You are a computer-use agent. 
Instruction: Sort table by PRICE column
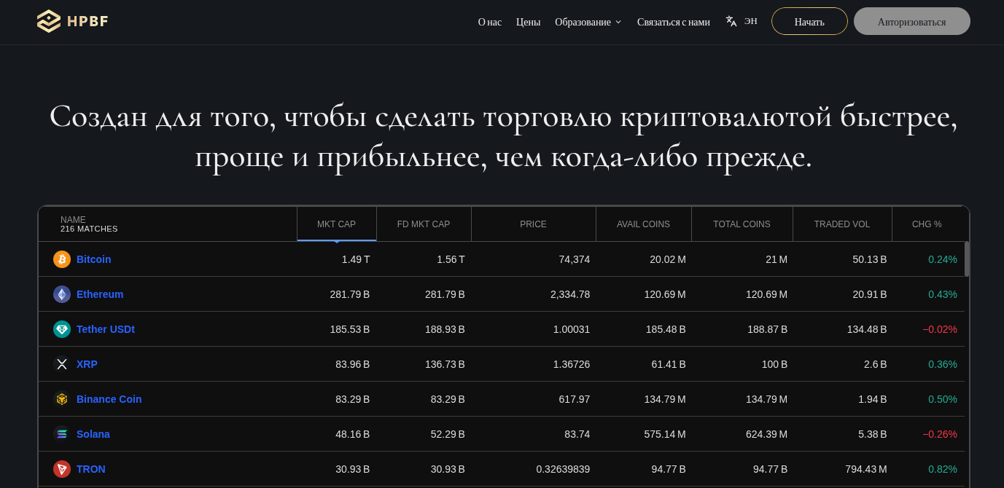(x=533, y=224)
